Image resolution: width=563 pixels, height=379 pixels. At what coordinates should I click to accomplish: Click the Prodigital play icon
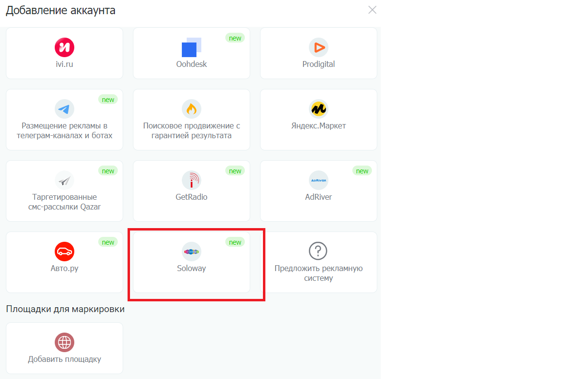pos(319,47)
